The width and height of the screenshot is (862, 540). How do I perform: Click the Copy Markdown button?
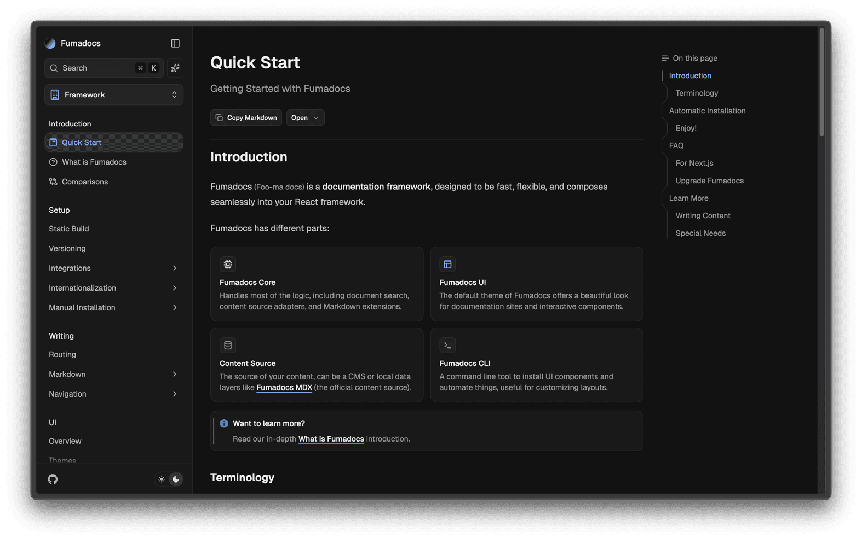coord(246,118)
